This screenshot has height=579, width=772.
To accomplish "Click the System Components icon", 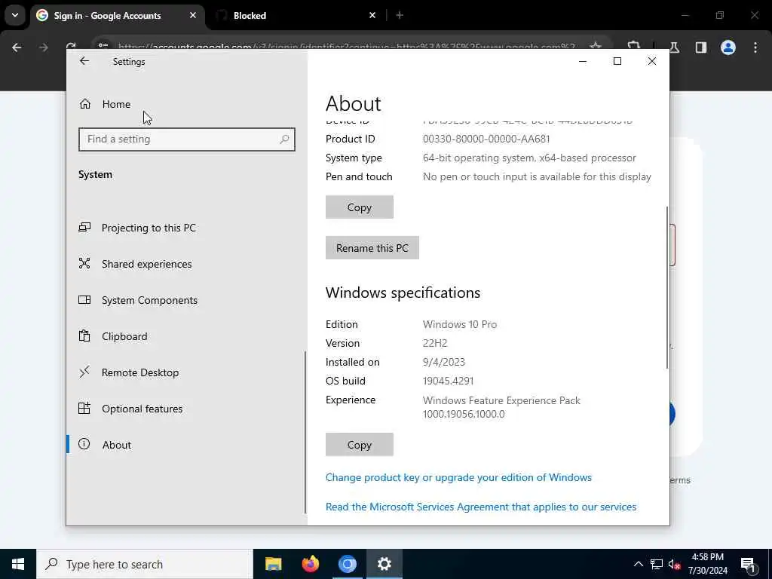I will tap(84, 300).
